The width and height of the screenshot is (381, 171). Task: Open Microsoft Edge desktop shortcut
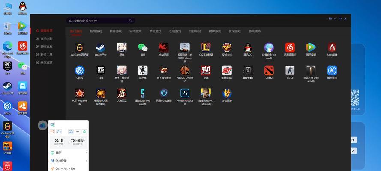pos(8,50)
